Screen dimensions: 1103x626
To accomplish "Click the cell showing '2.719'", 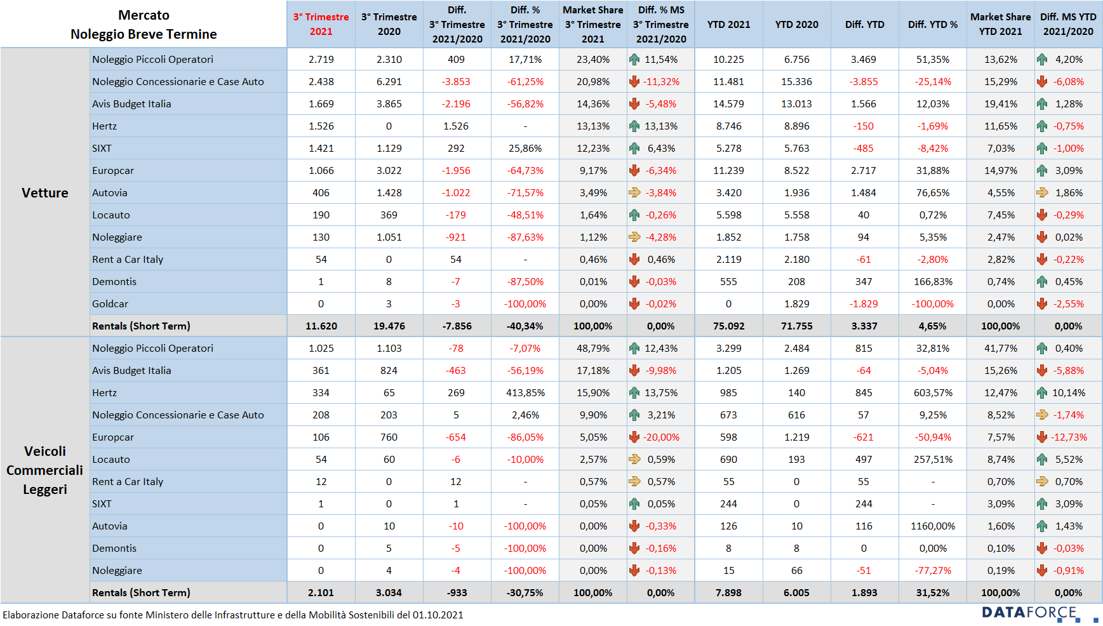I will click(321, 60).
